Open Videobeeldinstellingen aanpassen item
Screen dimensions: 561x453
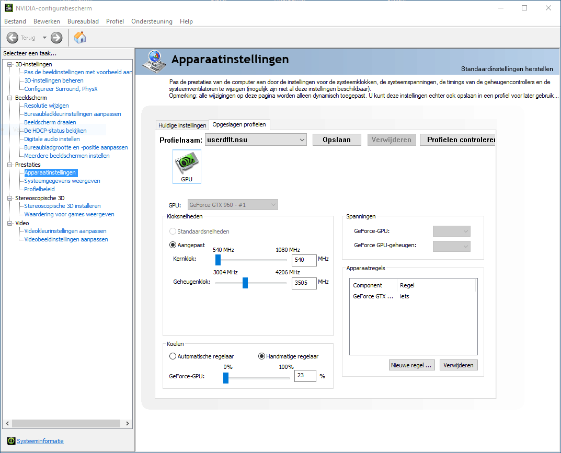point(66,239)
